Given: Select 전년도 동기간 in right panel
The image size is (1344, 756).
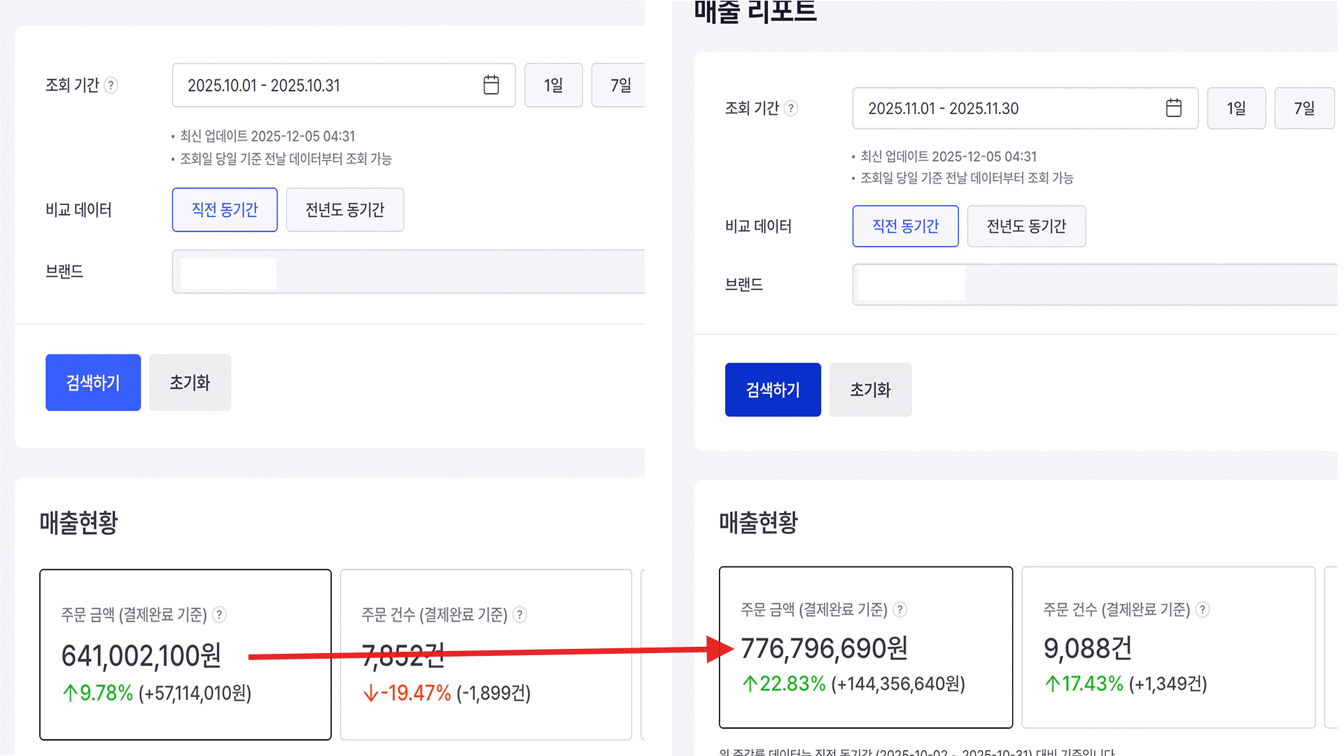Looking at the screenshot, I should click(x=1026, y=226).
